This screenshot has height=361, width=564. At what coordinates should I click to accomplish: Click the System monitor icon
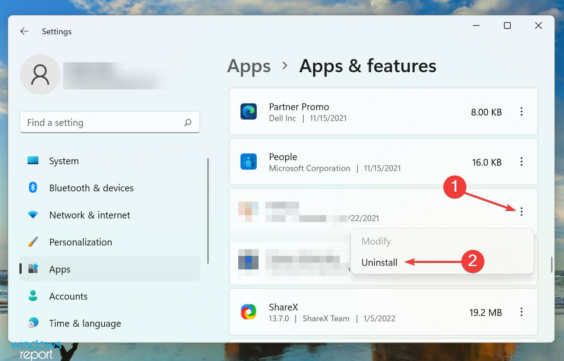[33, 161]
